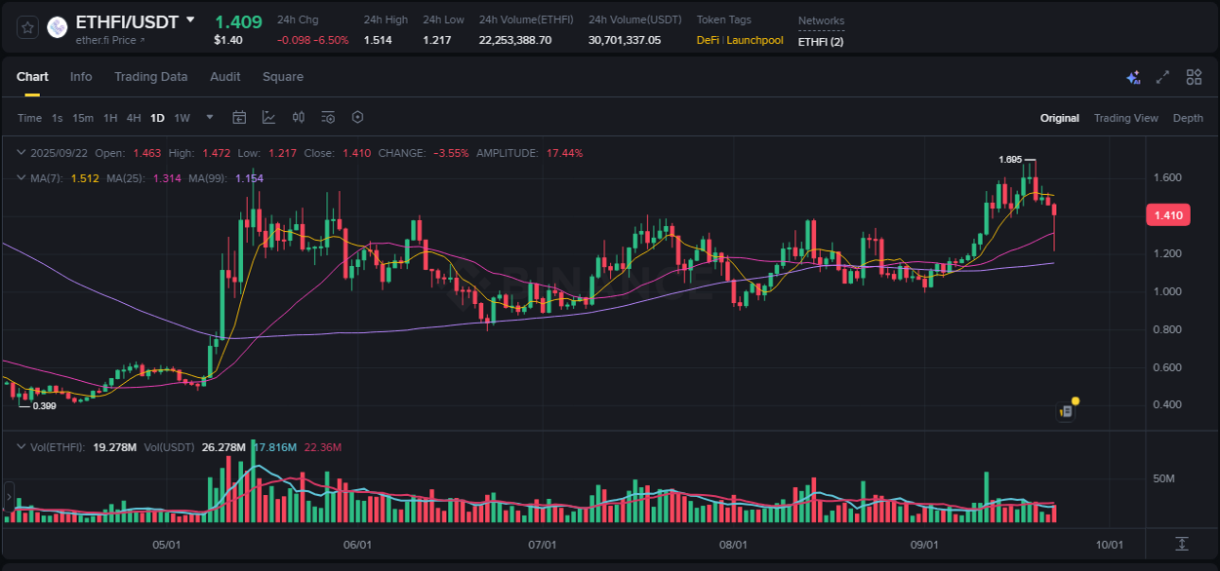
Task: Switch chart to Trading View mode
Action: coord(1125,118)
